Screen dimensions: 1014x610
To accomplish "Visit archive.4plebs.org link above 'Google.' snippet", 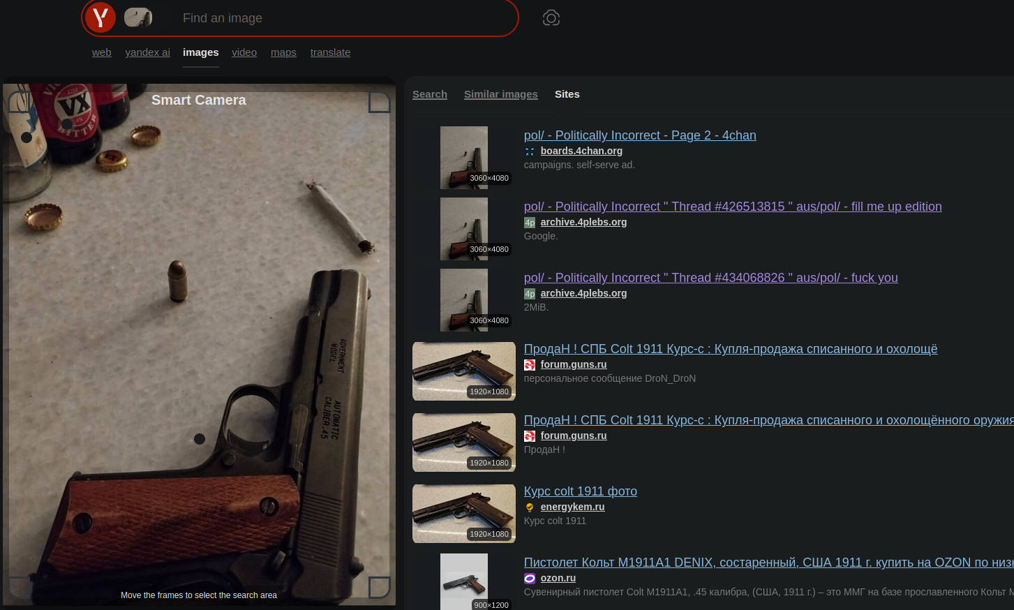I will coord(583,222).
